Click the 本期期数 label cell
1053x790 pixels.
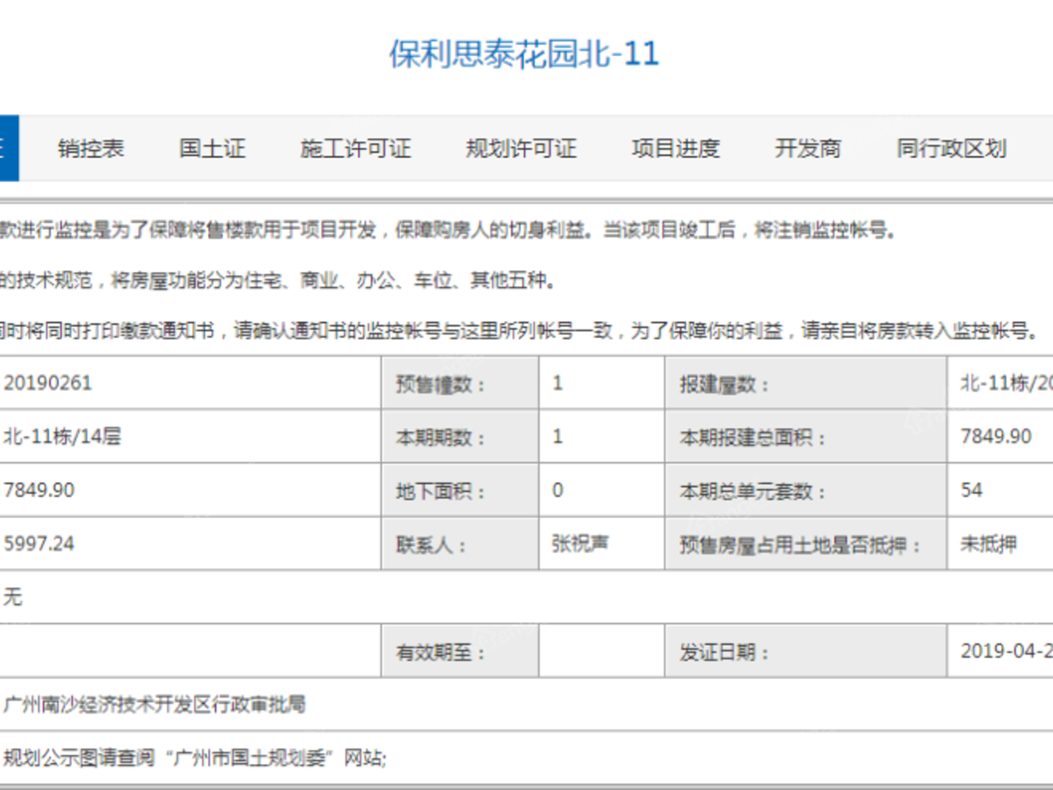click(460, 437)
